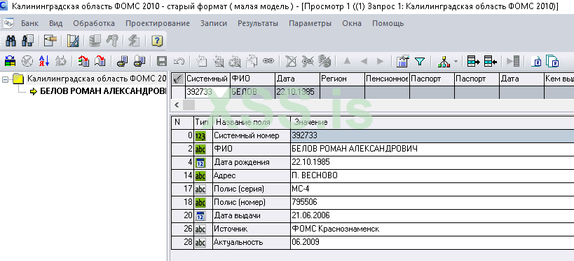Viewport: 574px width, 261px height.
Task: Click the grayed recycle arrows icon
Action: [x=61, y=61]
